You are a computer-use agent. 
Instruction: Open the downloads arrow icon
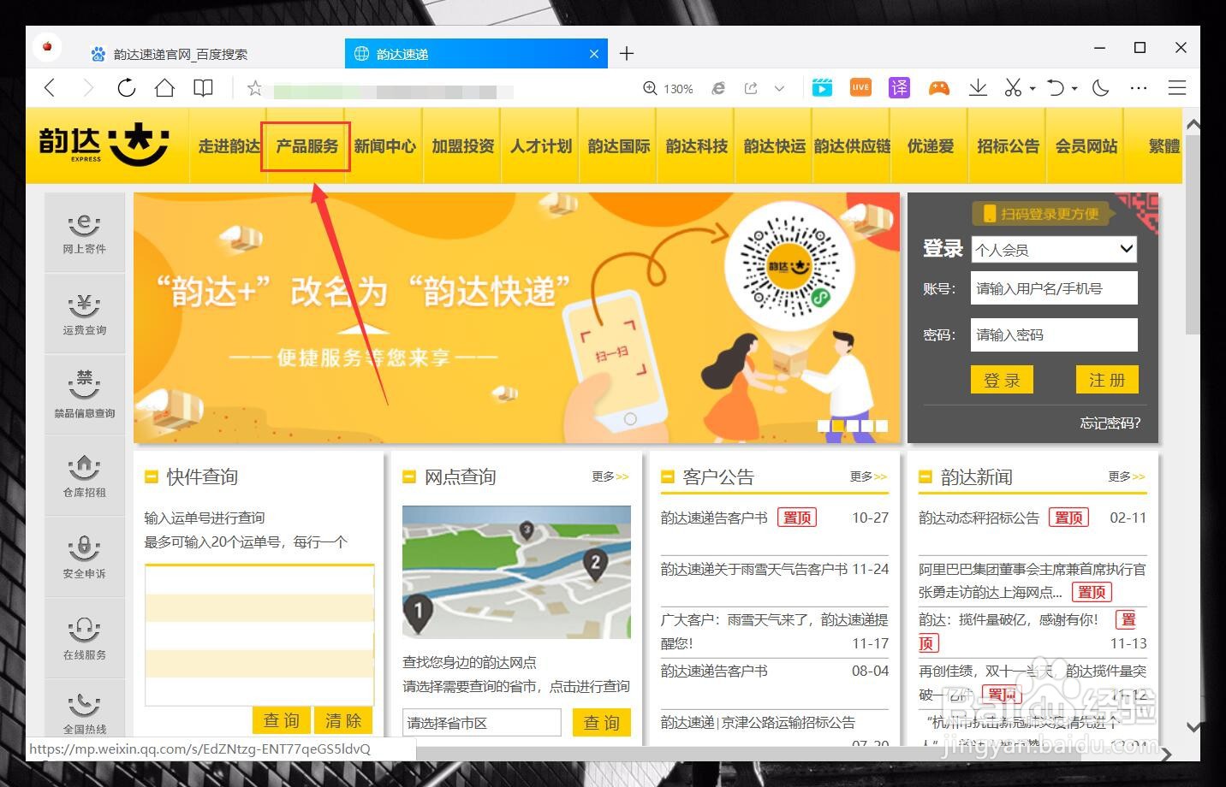(x=978, y=87)
